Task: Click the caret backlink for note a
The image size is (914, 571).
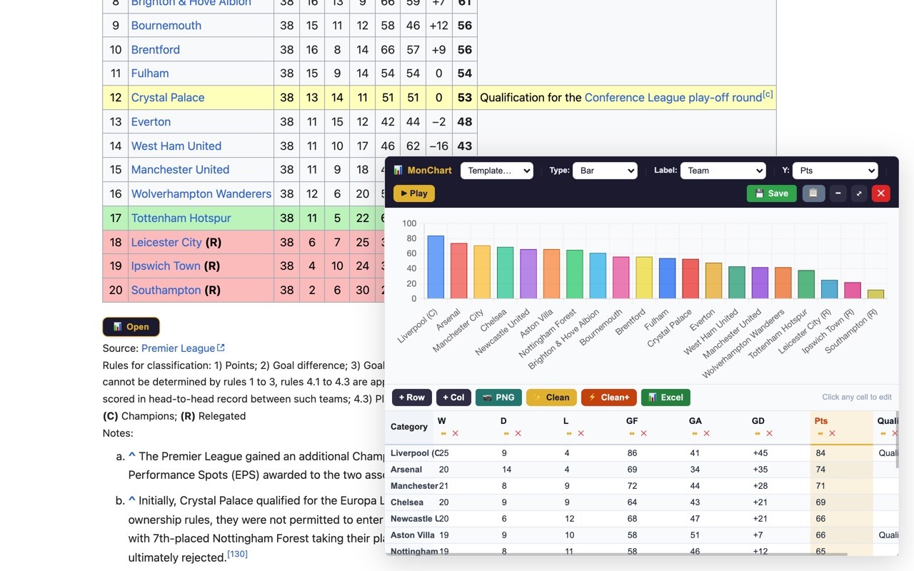Action: tap(132, 455)
